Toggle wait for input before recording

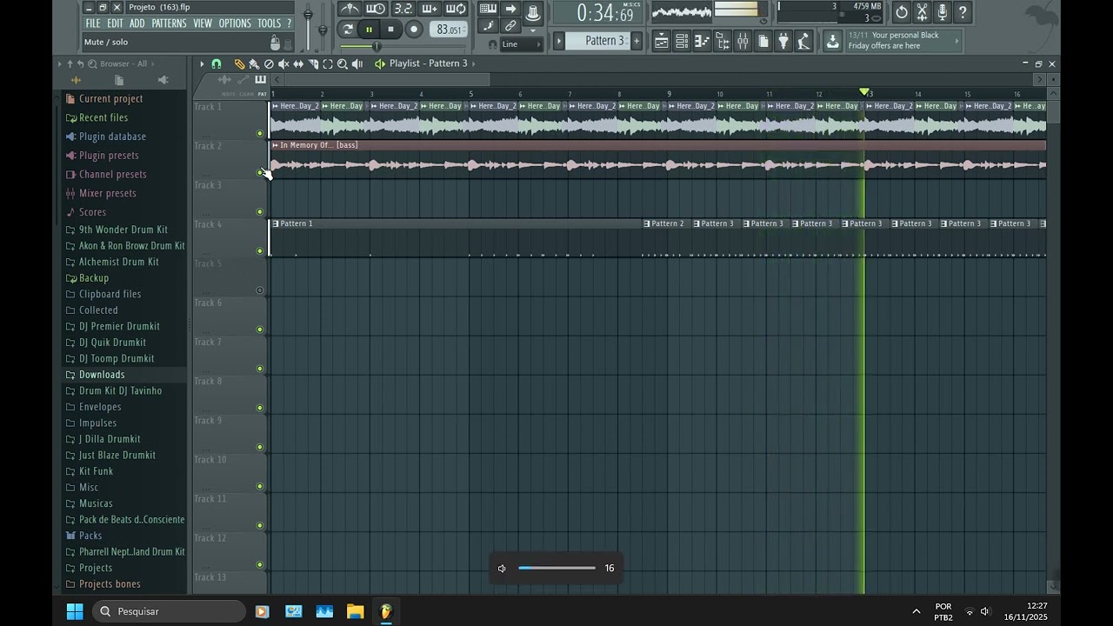[376, 10]
